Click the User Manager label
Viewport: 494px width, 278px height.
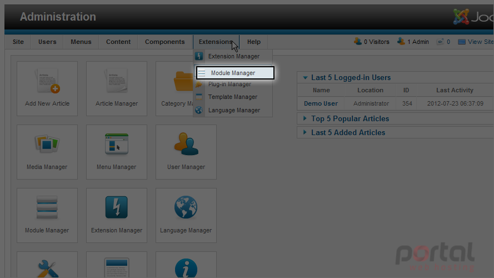[186, 167]
